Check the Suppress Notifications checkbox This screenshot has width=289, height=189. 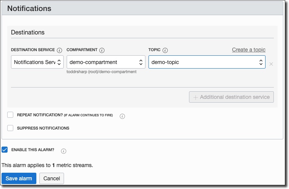[10, 128]
